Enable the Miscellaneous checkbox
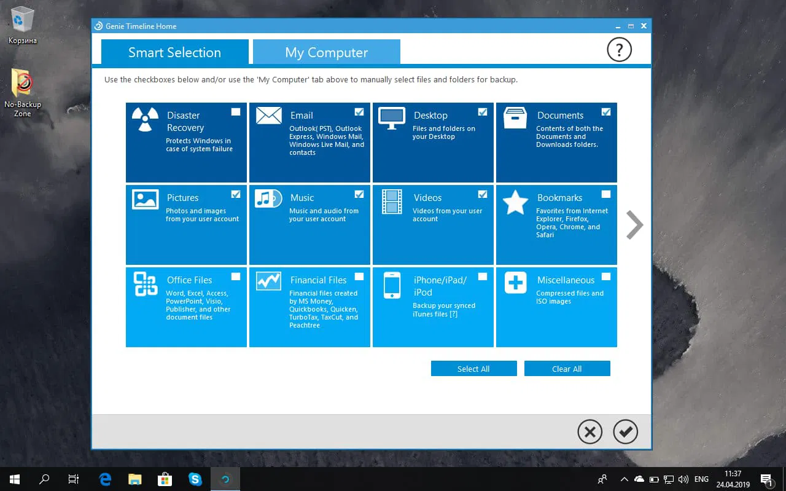 (x=606, y=277)
